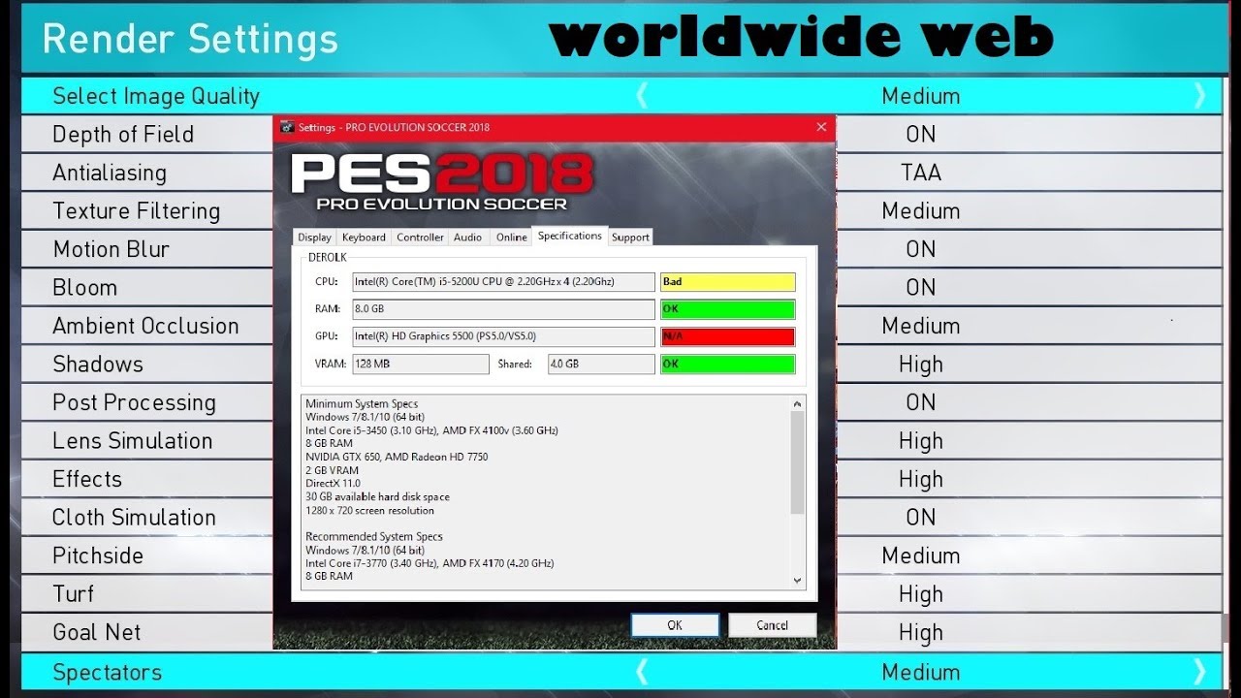Click the yellow Bad CPU status bar
The height and width of the screenshot is (698, 1241).
pos(727,282)
